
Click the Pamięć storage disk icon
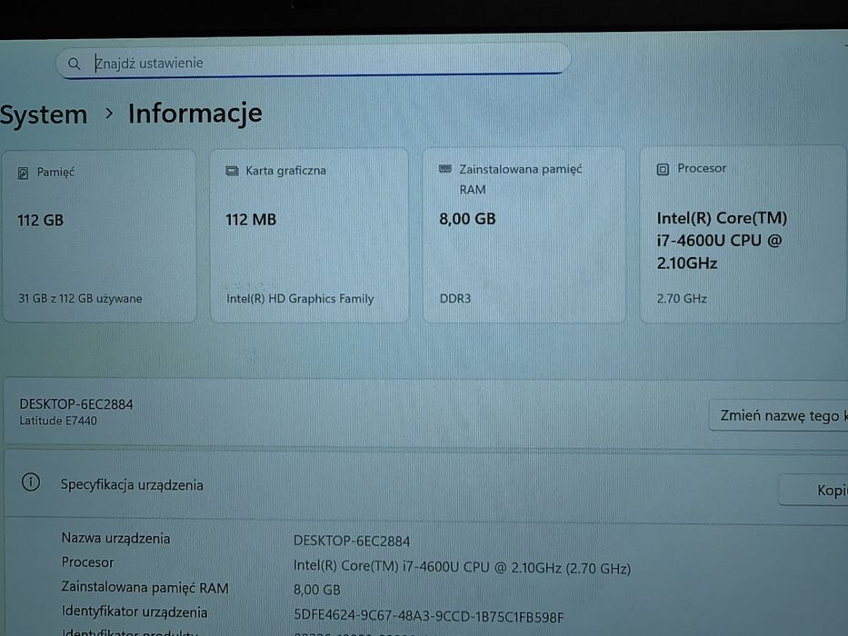[23, 173]
